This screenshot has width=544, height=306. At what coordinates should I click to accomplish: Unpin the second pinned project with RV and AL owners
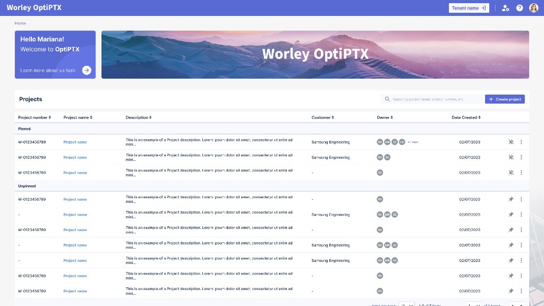pos(511,157)
